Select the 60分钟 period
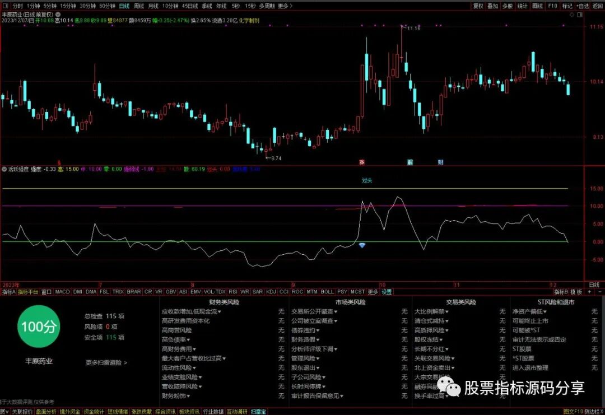This screenshot has width=605, height=415. click(107, 6)
